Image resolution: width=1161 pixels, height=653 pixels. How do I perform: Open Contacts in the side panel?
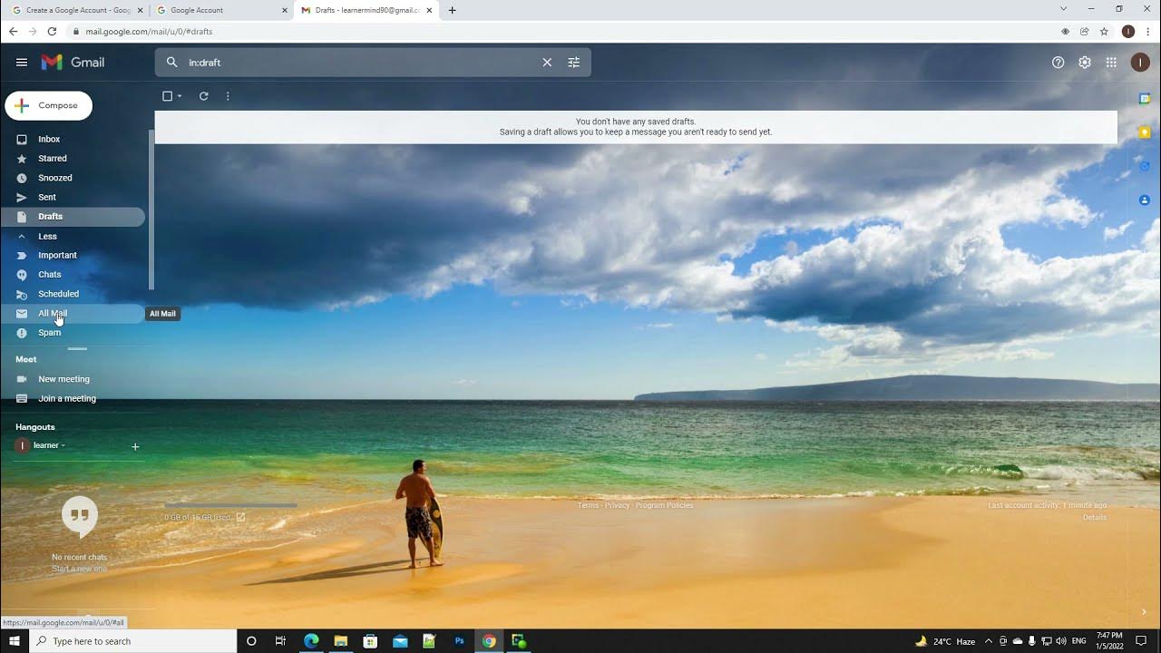point(1145,200)
